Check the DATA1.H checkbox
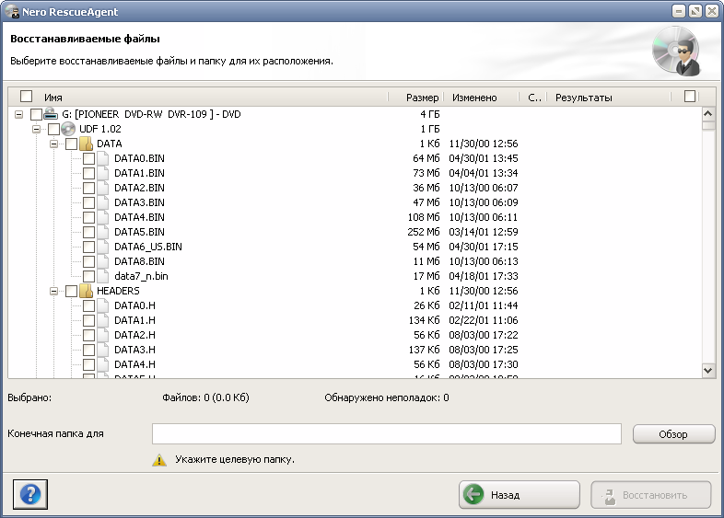Viewport: 724px width, 518px height. (88, 320)
